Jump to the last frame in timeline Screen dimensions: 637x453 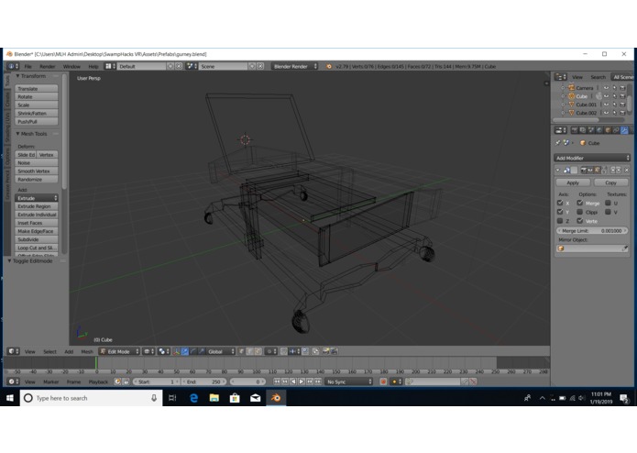[x=318, y=381]
